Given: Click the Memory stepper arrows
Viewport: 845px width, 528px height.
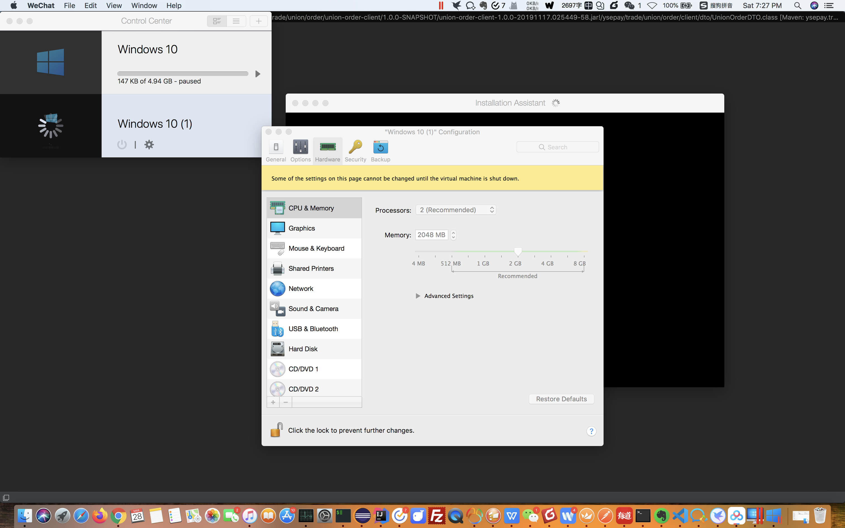Looking at the screenshot, I should pyautogui.click(x=453, y=235).
